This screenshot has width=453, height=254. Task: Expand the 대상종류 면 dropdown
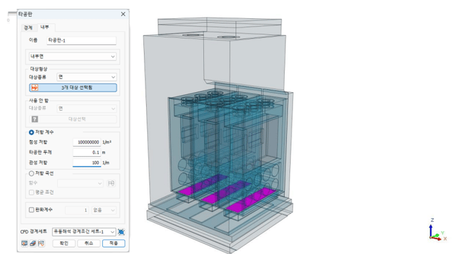click(87, 77)
